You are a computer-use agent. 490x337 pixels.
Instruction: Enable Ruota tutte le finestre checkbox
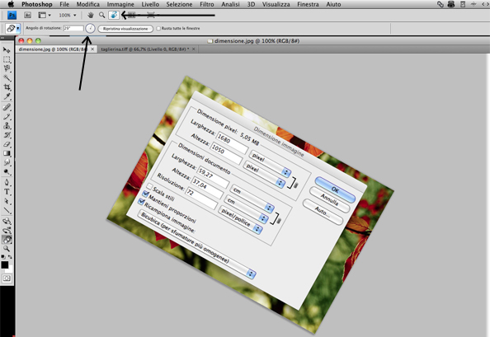(158, 28)
